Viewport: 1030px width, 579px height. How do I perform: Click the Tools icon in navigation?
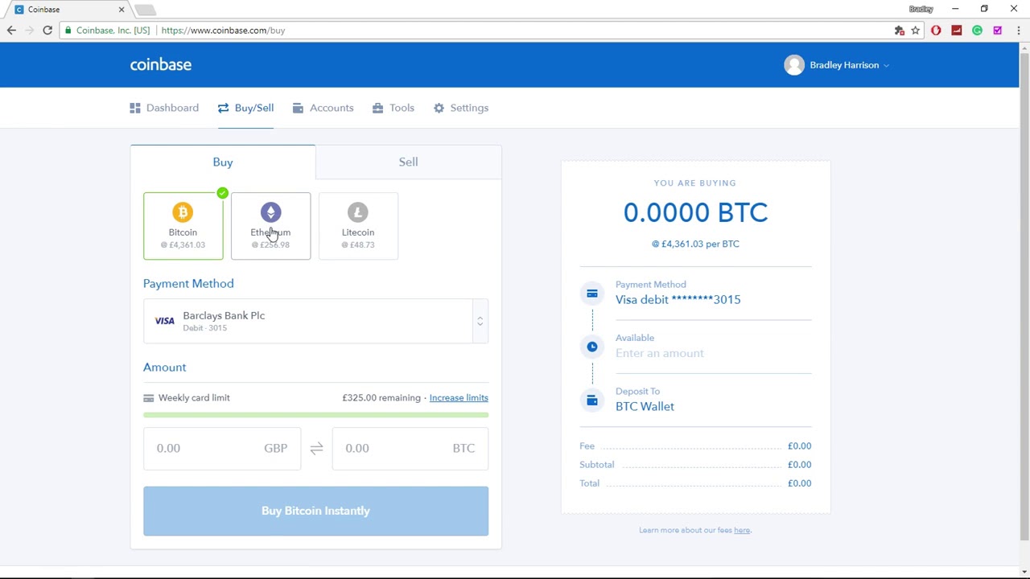pos(377,108)
